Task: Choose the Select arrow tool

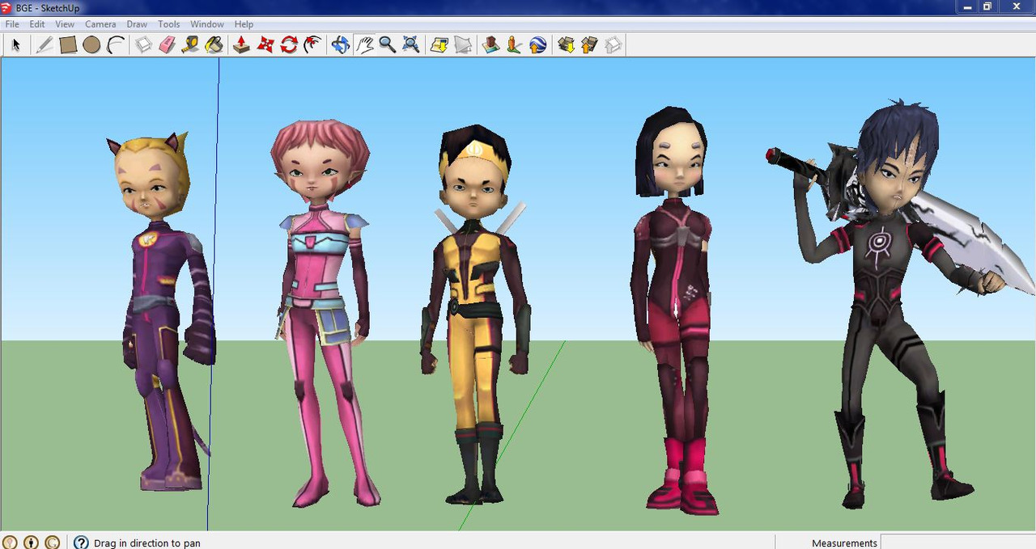Action: [15, 45]
